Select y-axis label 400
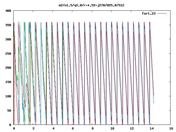Viewport: 176px width, 132px height. 8,11
